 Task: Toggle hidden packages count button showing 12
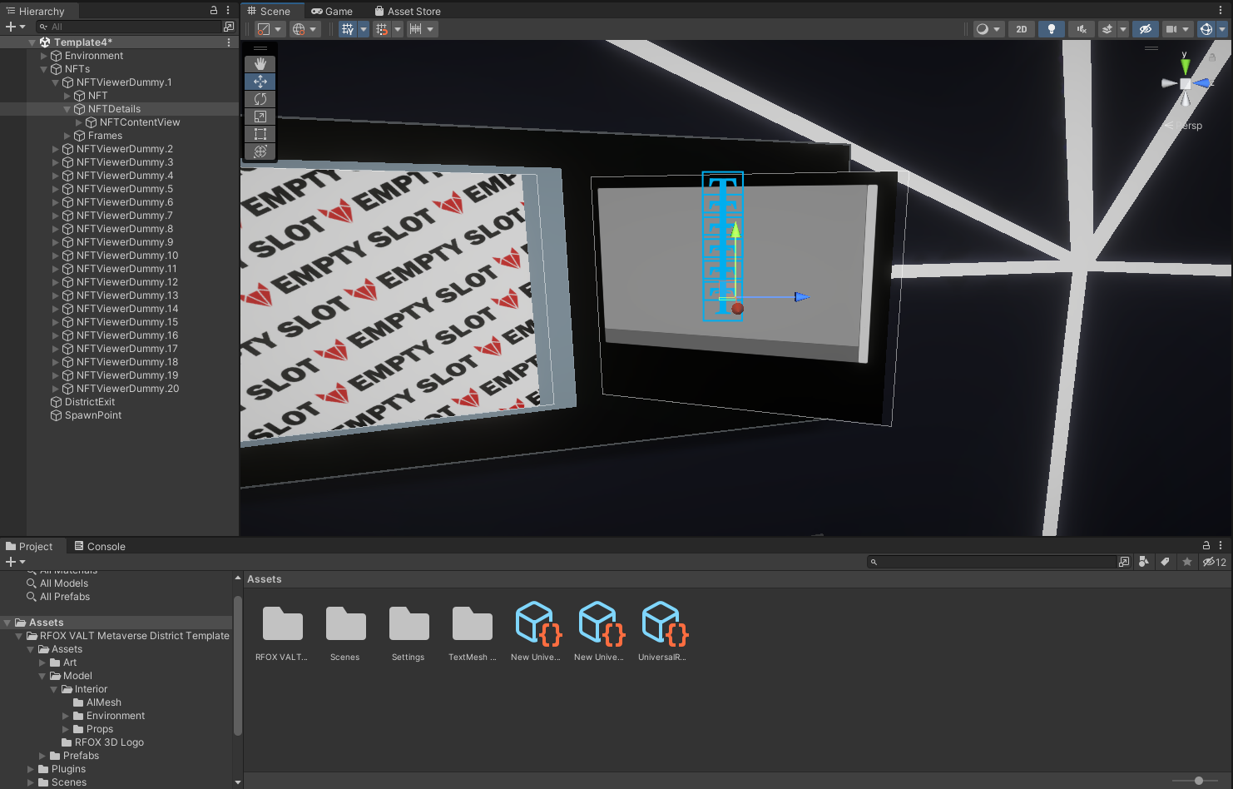(x=1215, y=562)
